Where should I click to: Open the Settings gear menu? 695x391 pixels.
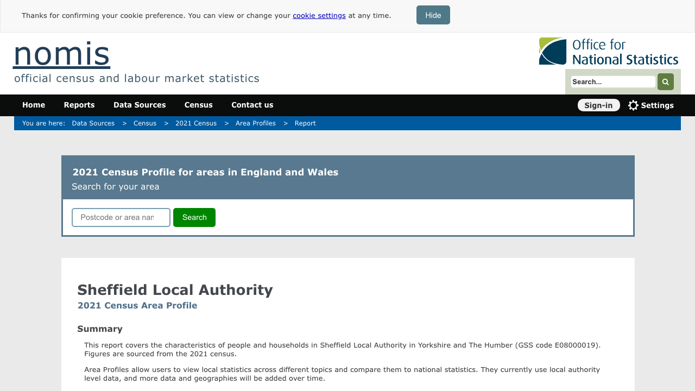[x=650, y=105]
